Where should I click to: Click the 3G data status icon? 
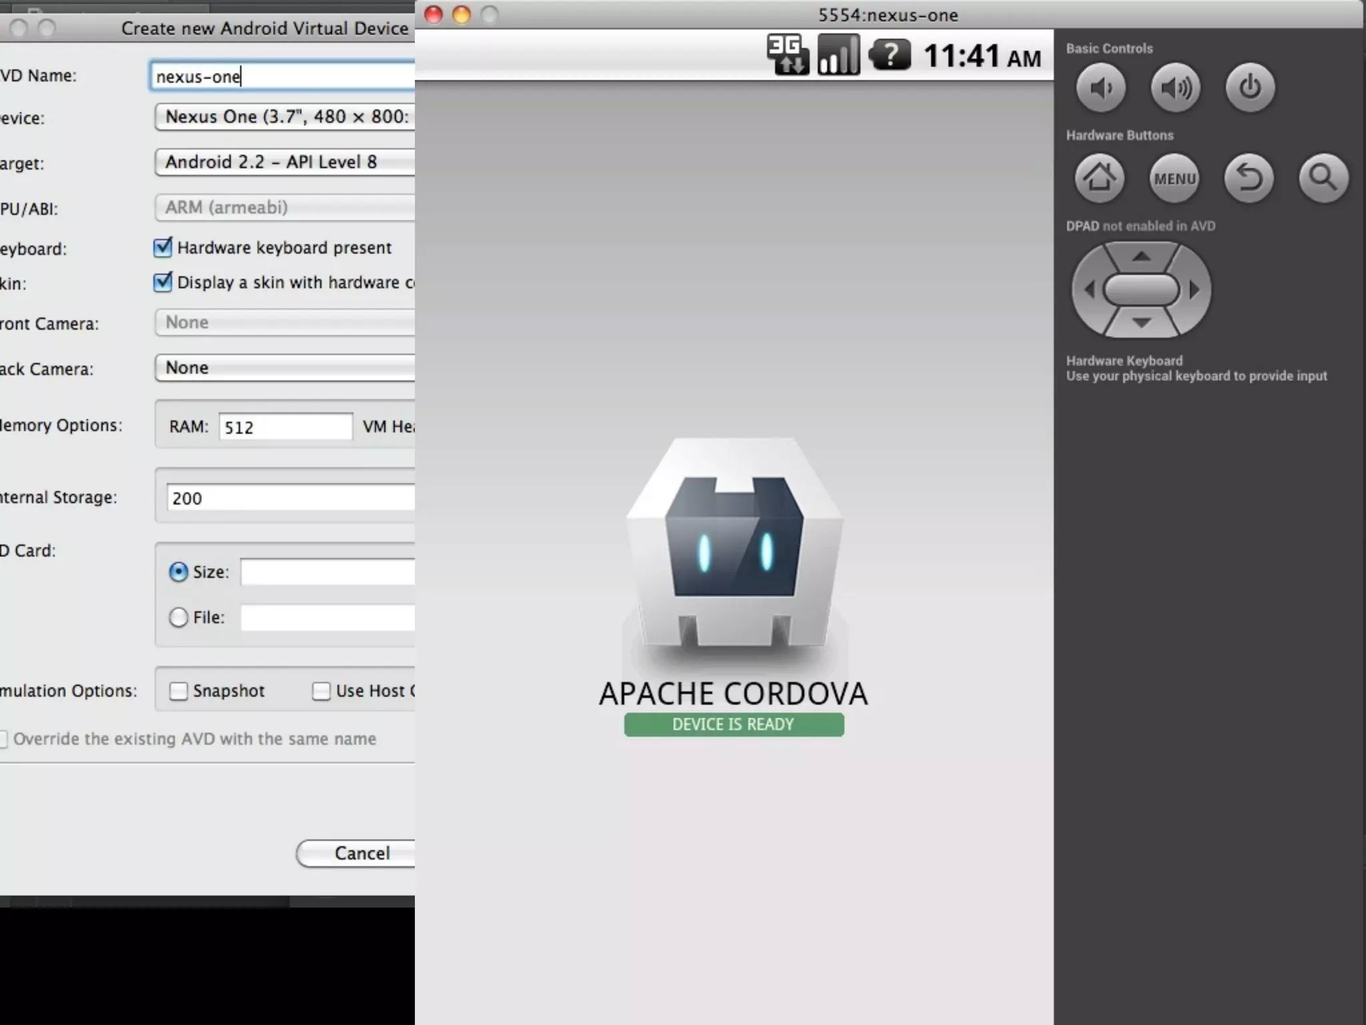pyautogui.click(x=787, y=55)
